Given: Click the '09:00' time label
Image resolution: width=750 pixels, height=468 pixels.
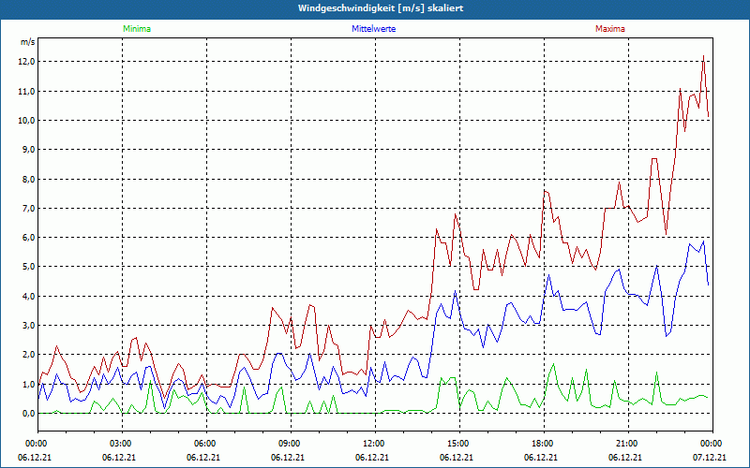Looking at the screenshot, I should 292,444.
